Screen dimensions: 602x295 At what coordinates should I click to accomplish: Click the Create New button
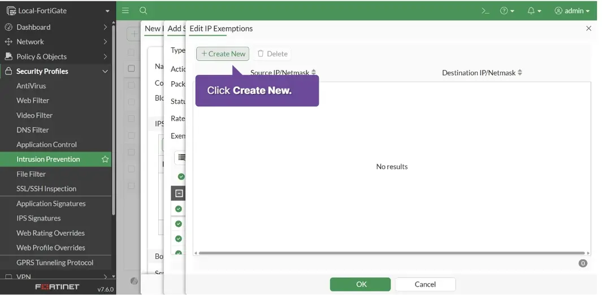(223, 54)
